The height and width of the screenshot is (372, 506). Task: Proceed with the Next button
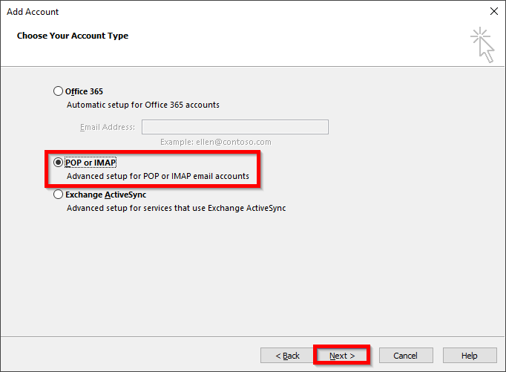click(342, 356)
